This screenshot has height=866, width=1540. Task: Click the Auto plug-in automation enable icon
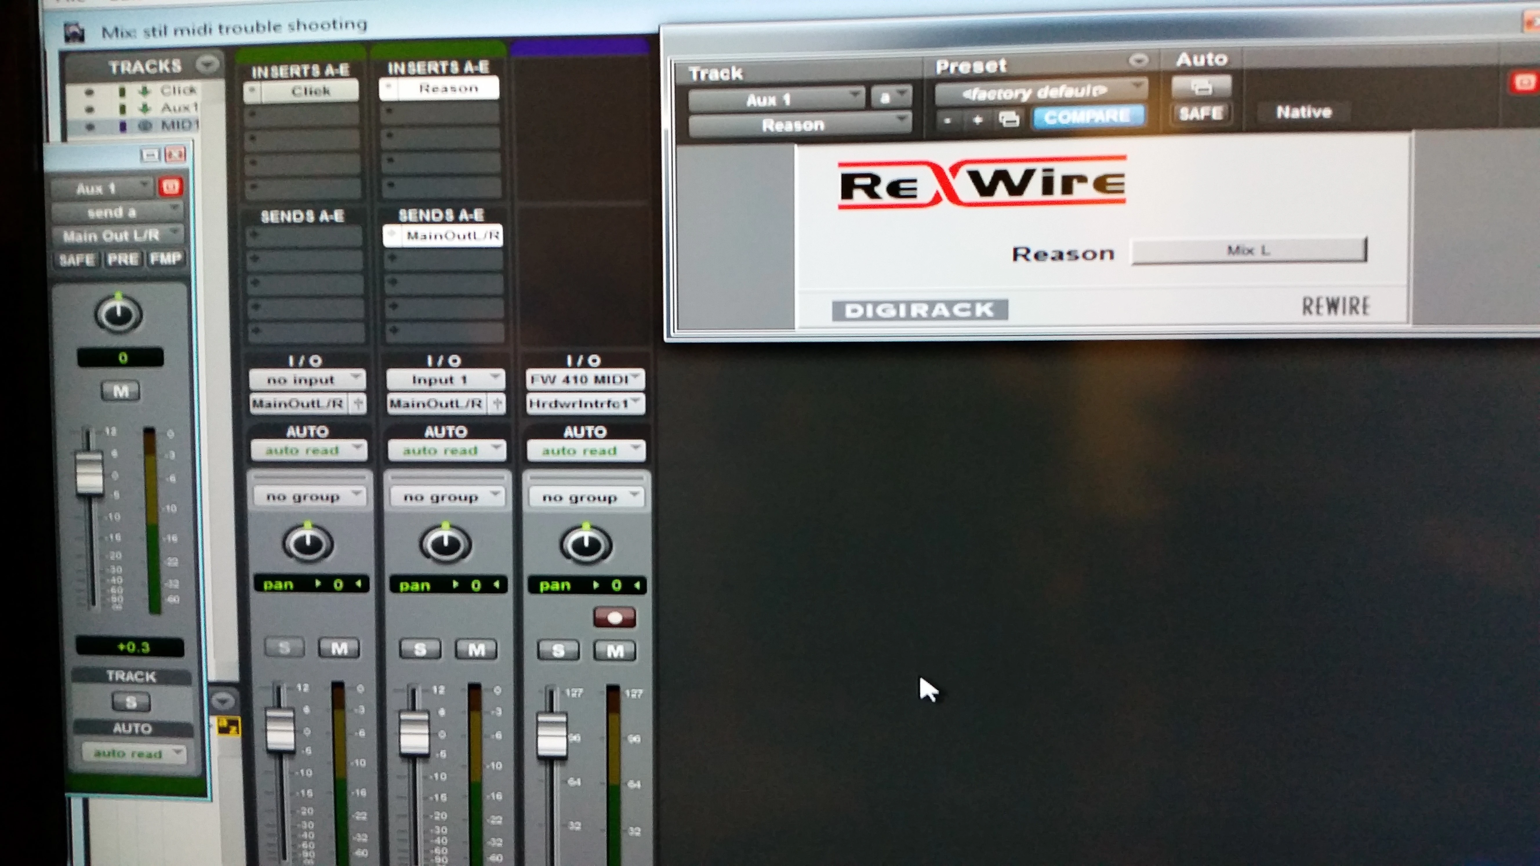tap(1202, 87)
